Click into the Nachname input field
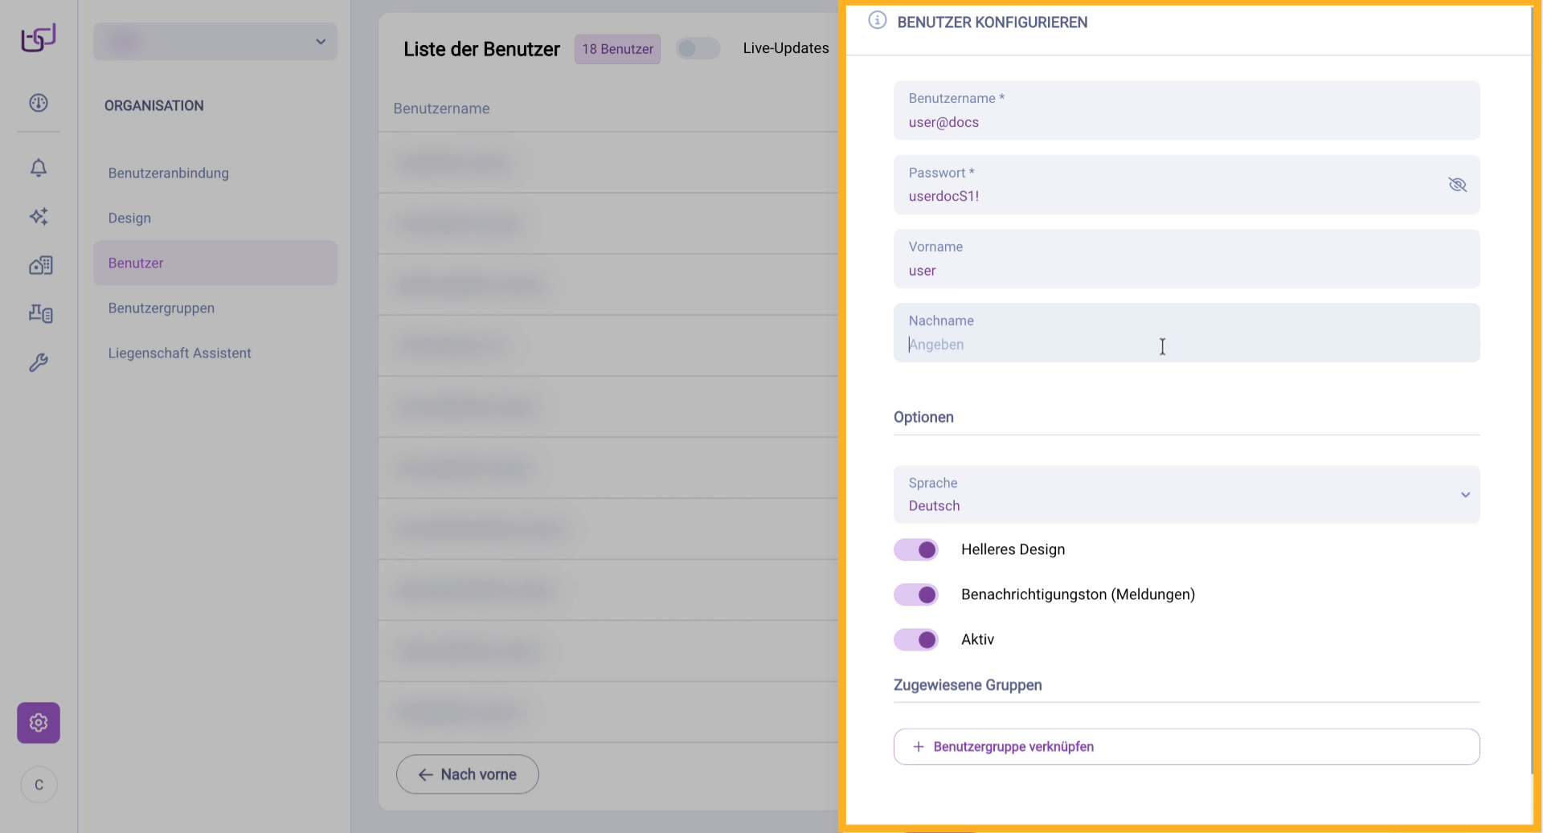This screenshot has width=1543, height=833. click(1186, 344)
